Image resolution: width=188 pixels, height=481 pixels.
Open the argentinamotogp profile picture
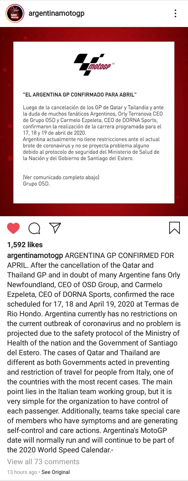[15, 13]
